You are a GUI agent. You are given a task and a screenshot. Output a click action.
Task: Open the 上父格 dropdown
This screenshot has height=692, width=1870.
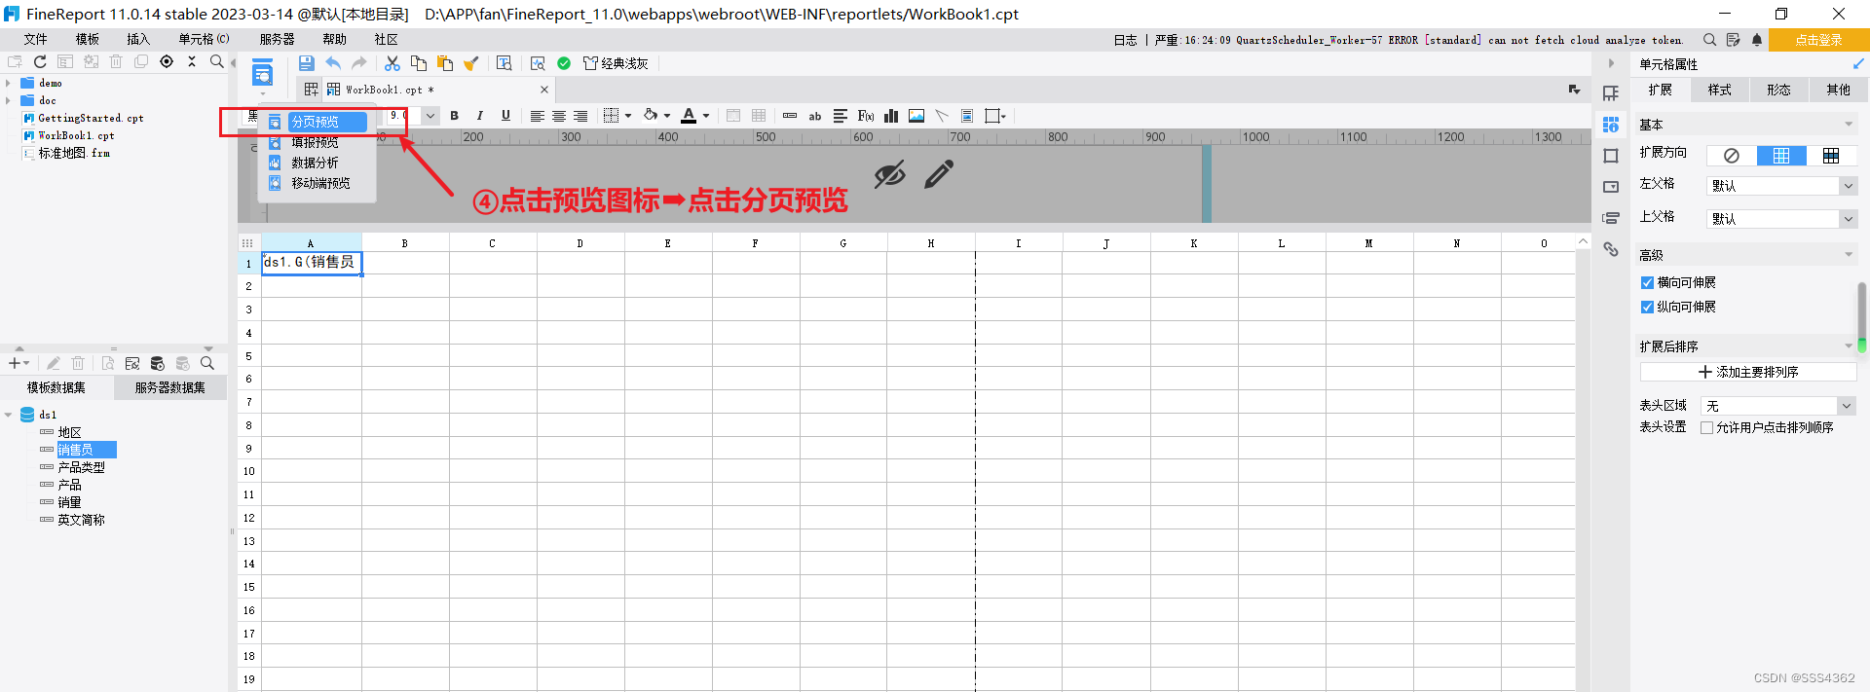coord(1848,219)
